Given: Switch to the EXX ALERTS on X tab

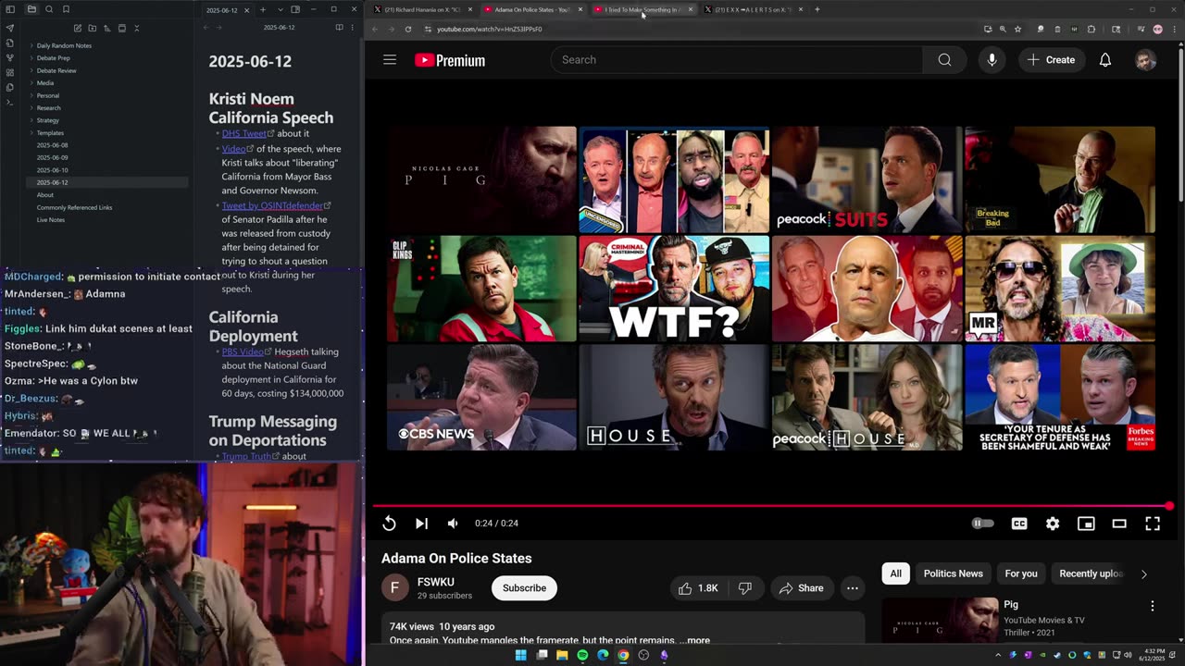Looking at the screenshot, I should [x=753, y=9].
